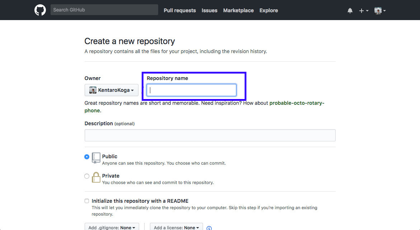Select the Private radio button
The width and height of the screenshot is (420, 230).
[x=87, y=176]
